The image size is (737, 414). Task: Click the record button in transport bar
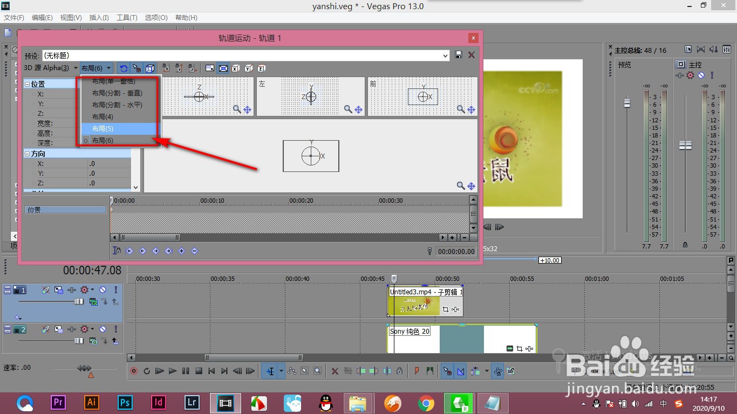(x=134, y=371)
